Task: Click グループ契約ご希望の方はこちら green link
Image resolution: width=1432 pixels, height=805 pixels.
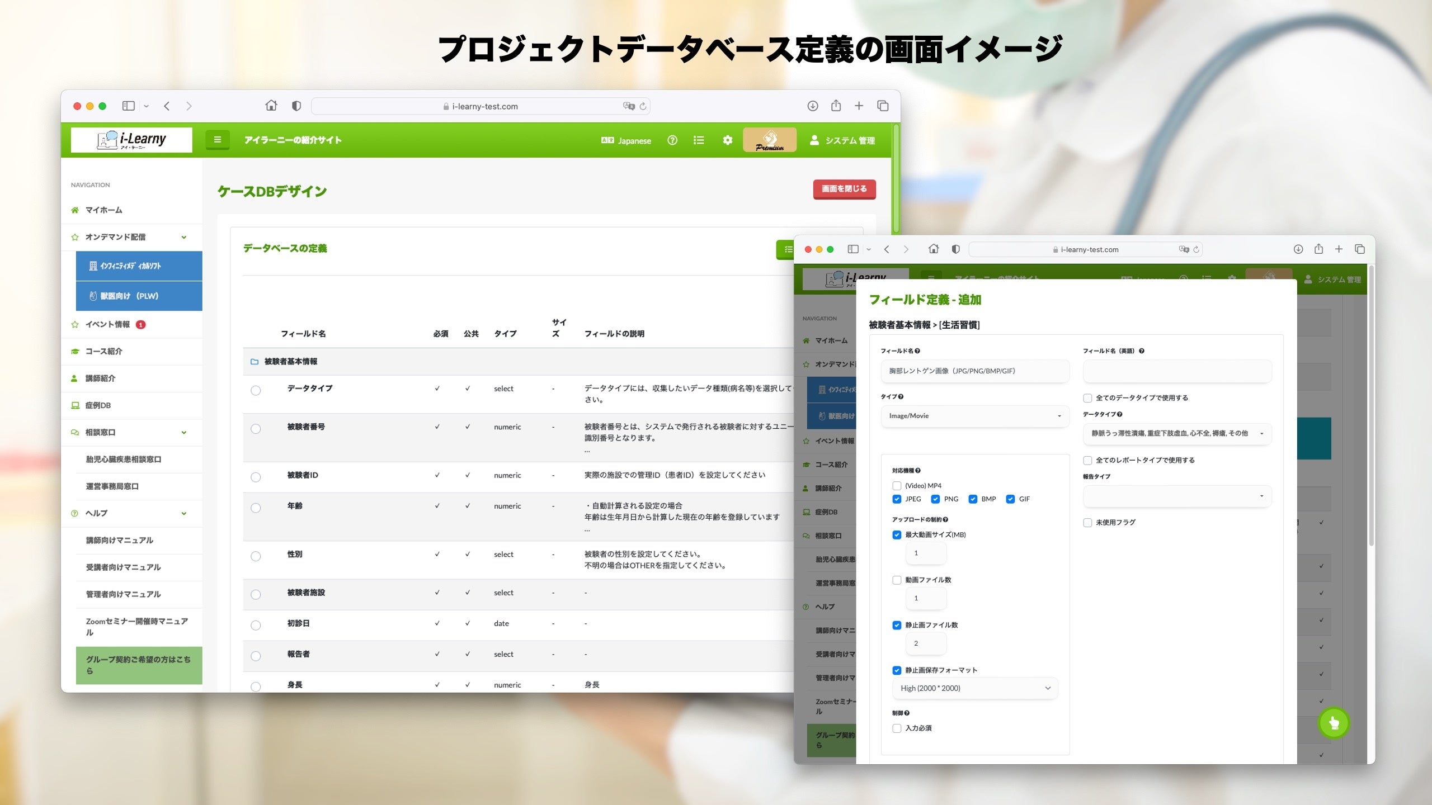Action: [x=139, y=665]
